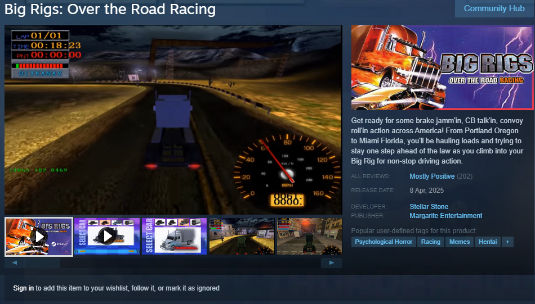View the fifth city street screenshot thumbnail
Image resolution: width=535 pixels, height=304 pixels.
(309, 237)
